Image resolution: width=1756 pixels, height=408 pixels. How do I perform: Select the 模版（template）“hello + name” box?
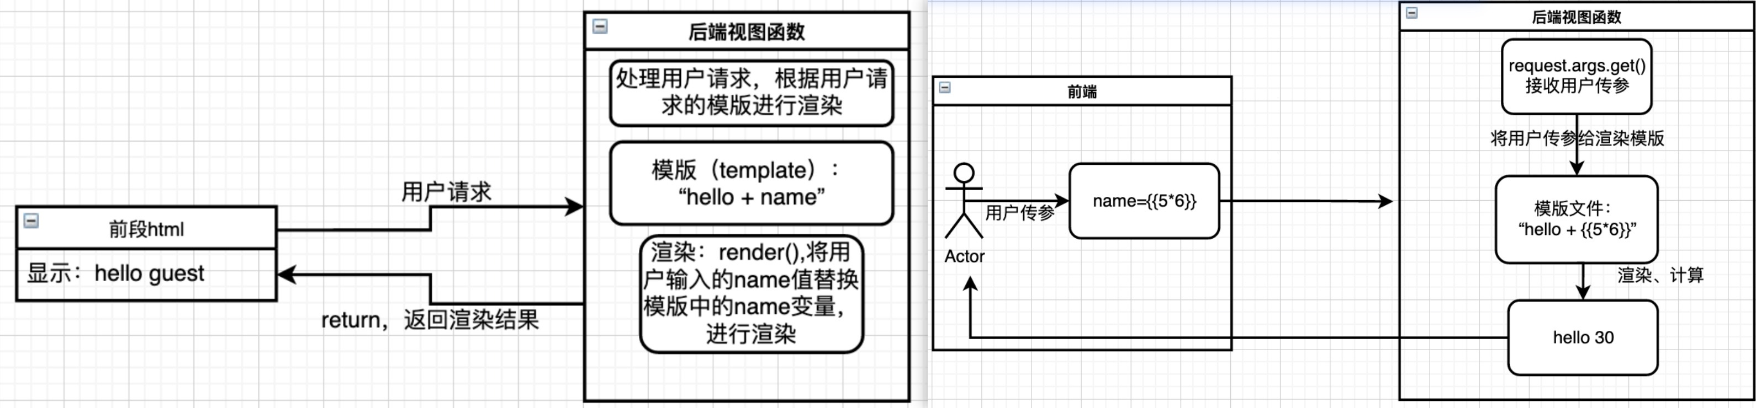751,183
